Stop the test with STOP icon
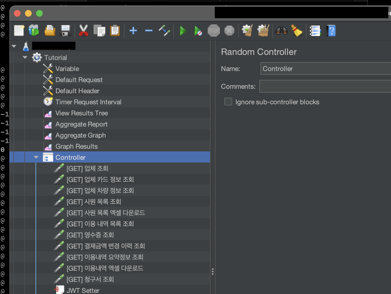The width and height of the screenshot is (391, 294). coord(214,31)
